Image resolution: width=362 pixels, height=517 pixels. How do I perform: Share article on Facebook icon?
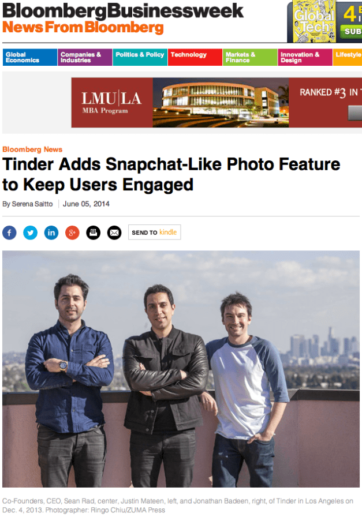(9, 233)
